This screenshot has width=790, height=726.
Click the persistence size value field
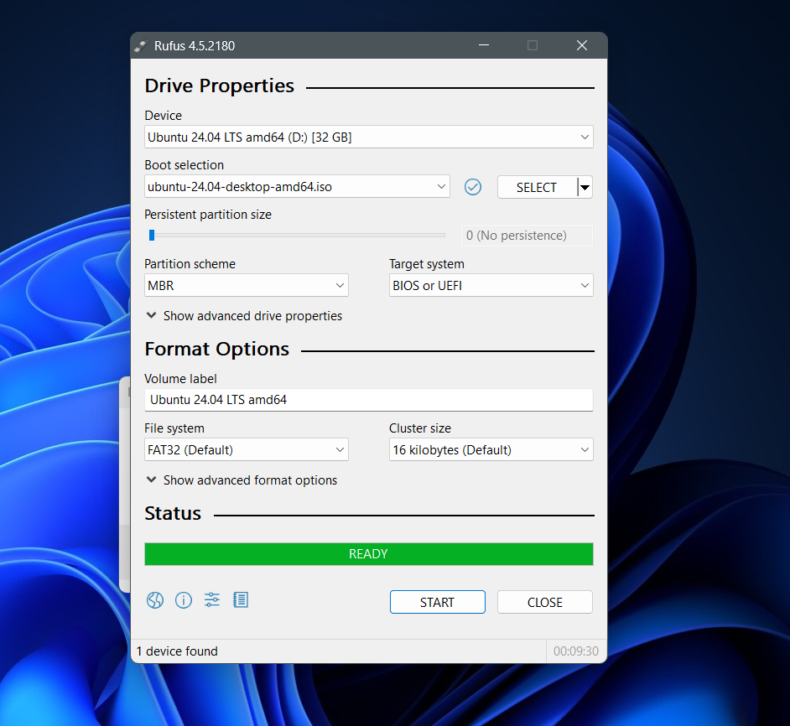[x=527, y=236]
